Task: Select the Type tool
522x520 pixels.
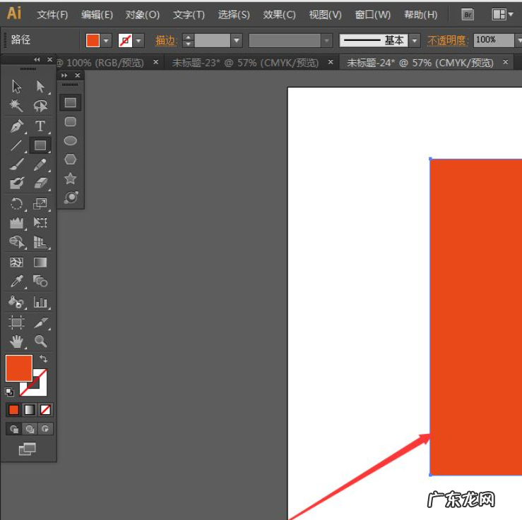Action: coord(40,126)
